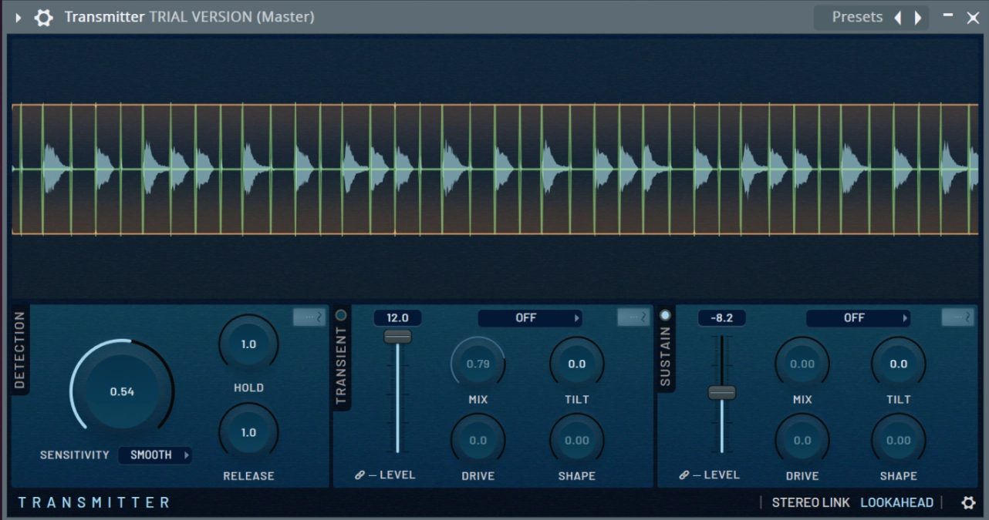Minimize the Transmitter plugin window
Viewport: 989px width, 520px height.
pos(948,15)
